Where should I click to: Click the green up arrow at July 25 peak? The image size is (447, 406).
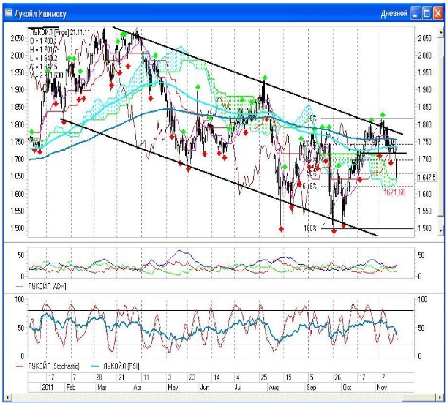coord(265,78)
